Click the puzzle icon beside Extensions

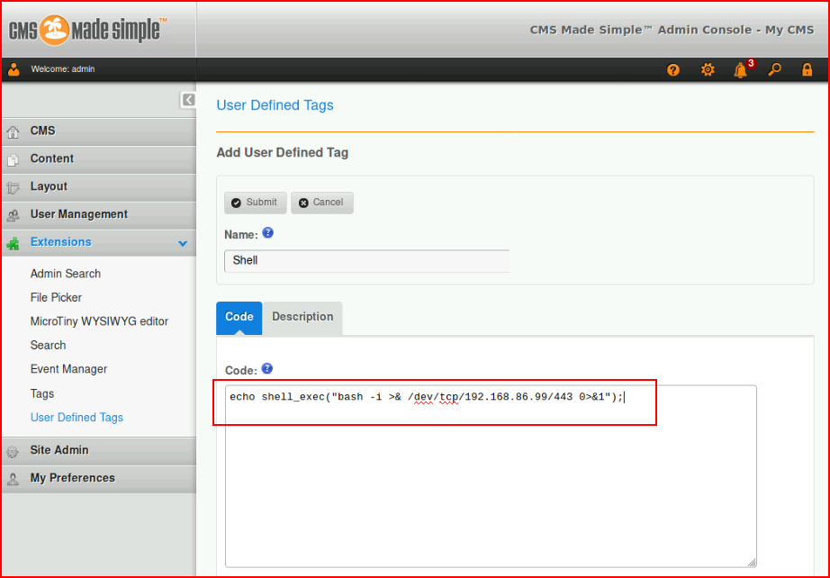tap(13, 243)
